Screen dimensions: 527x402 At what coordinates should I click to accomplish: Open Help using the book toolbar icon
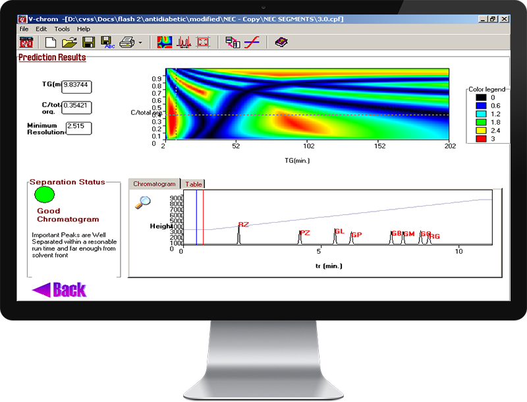tap(282, 42)
